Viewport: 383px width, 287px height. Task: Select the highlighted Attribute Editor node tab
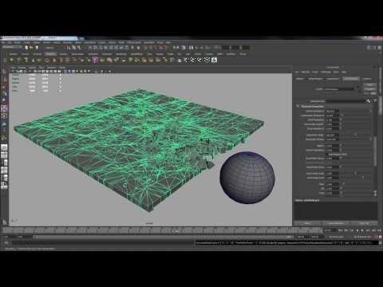pos(351,79)
